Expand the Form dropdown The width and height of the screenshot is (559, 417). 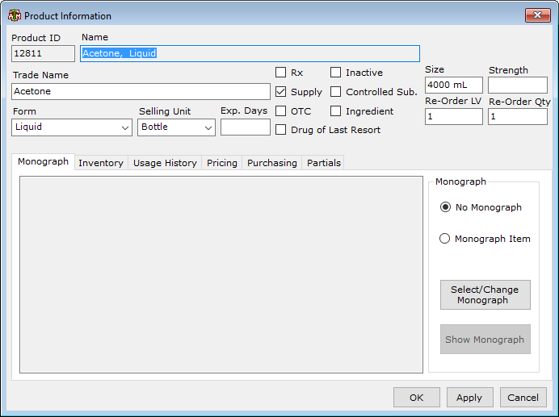point(72,127)
